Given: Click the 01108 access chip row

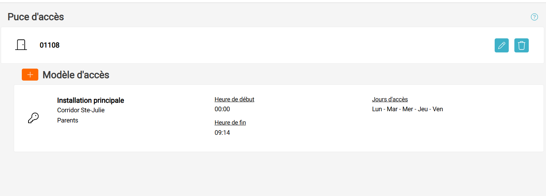Looking at the screenshot, I should click(x=272, y=45).
